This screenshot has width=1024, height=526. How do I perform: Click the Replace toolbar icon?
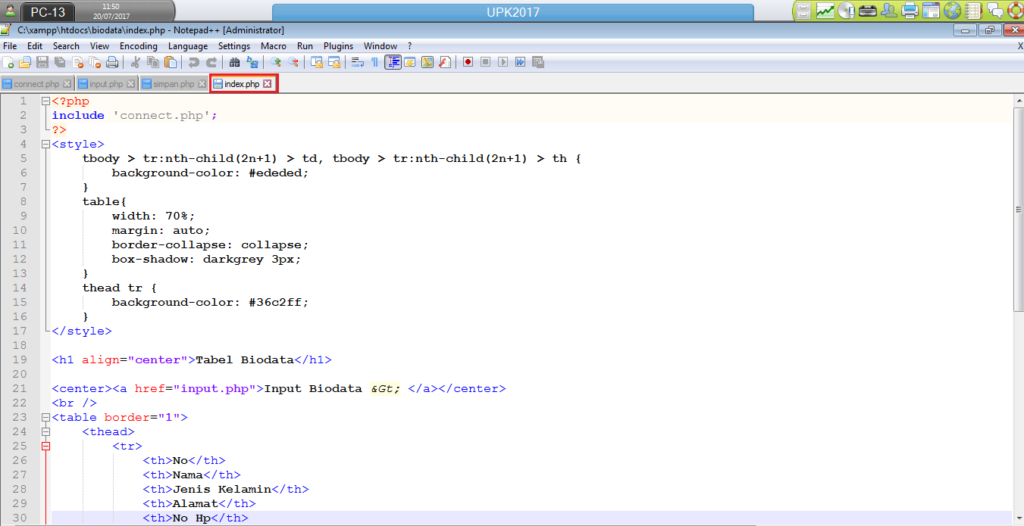coord(254,62)
